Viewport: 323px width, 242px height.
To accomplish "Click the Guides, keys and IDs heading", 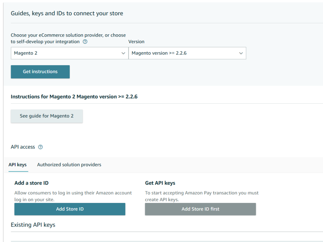I will (x=67, y=13).
